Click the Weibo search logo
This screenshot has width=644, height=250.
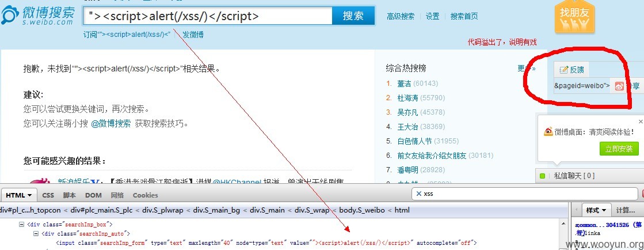pos(38,15)
